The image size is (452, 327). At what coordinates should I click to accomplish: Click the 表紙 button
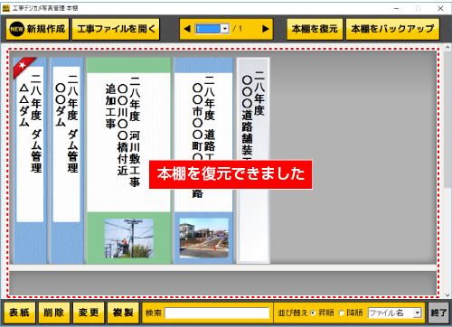(20, 313)
